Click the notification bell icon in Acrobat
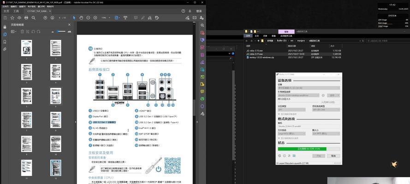Screen dimensions: 410x184 tap(190, 11)
